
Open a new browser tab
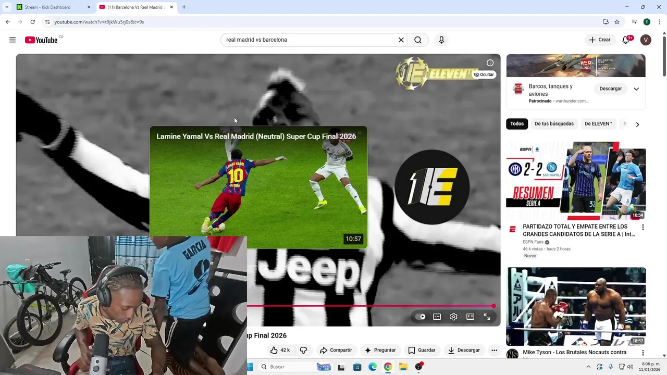(x=184, y=7)
